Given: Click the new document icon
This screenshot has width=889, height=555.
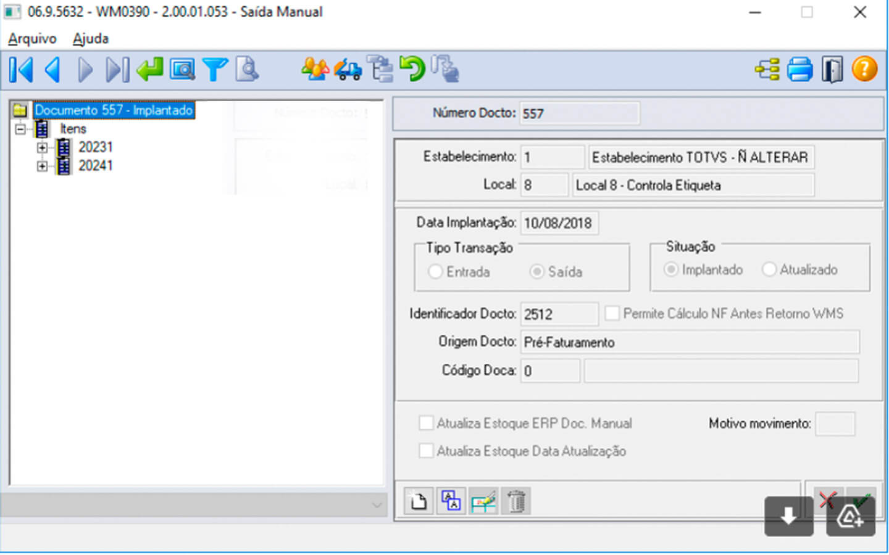Looking at the screenshot, I should tap(419, 501).
